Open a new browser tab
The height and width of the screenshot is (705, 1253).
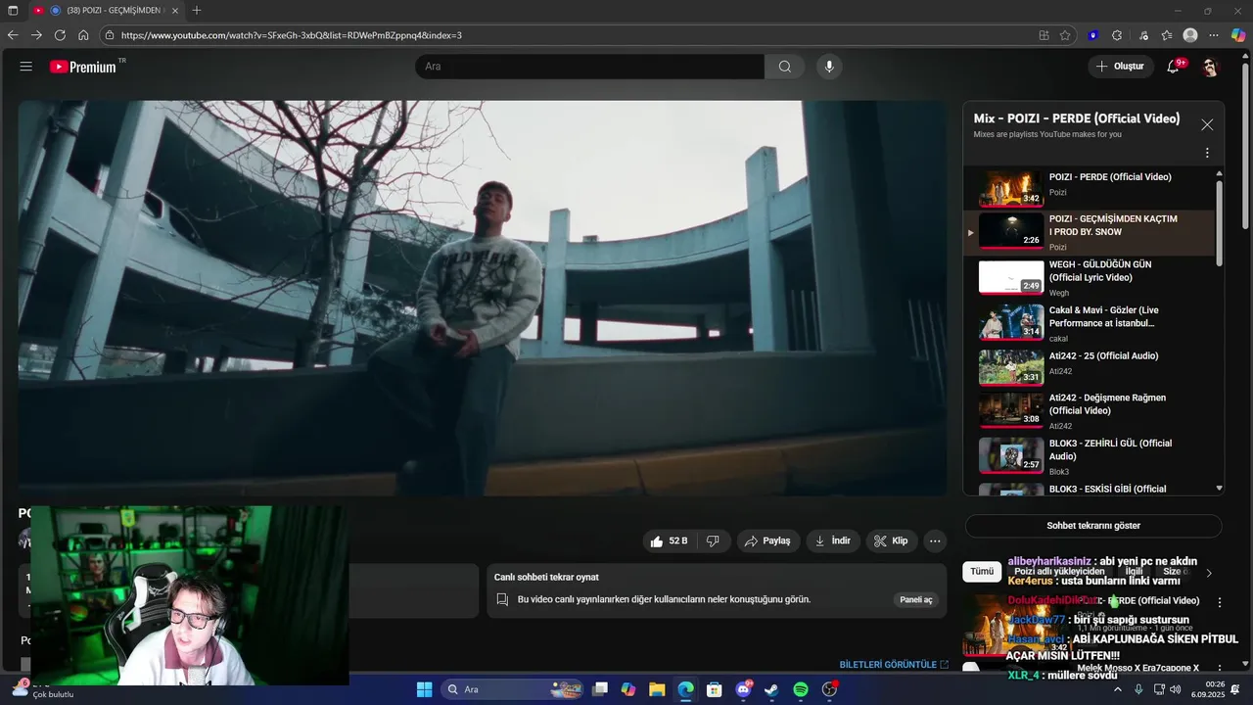coord(197,10)
